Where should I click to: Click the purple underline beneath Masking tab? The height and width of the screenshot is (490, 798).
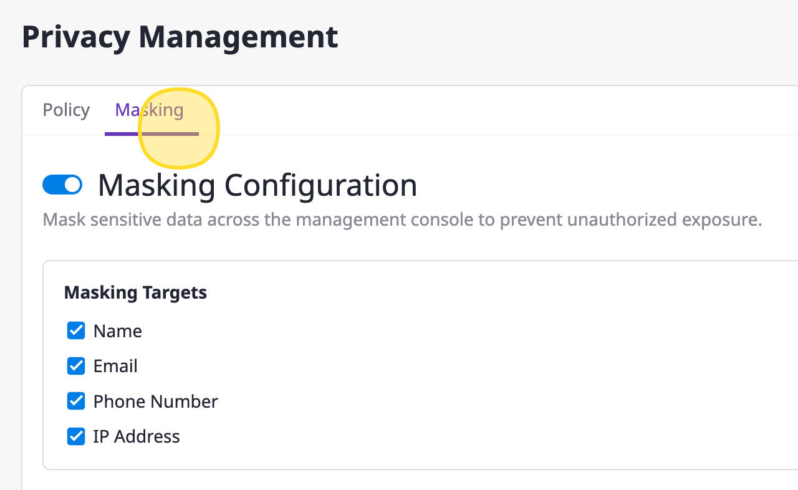click(x=122, y=133)
